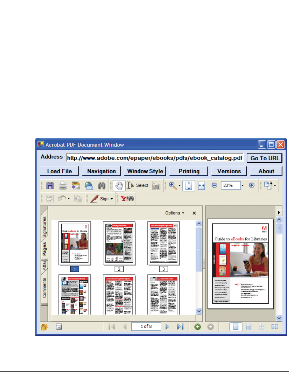289x372 pixels.
Task: Expand the document pane arrow button
Action: point(279,212)
